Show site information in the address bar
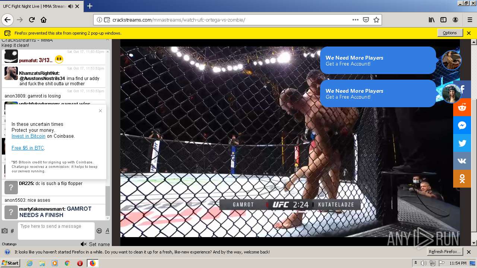This screenshot has height=268, width=477. (x=99, y=20)
